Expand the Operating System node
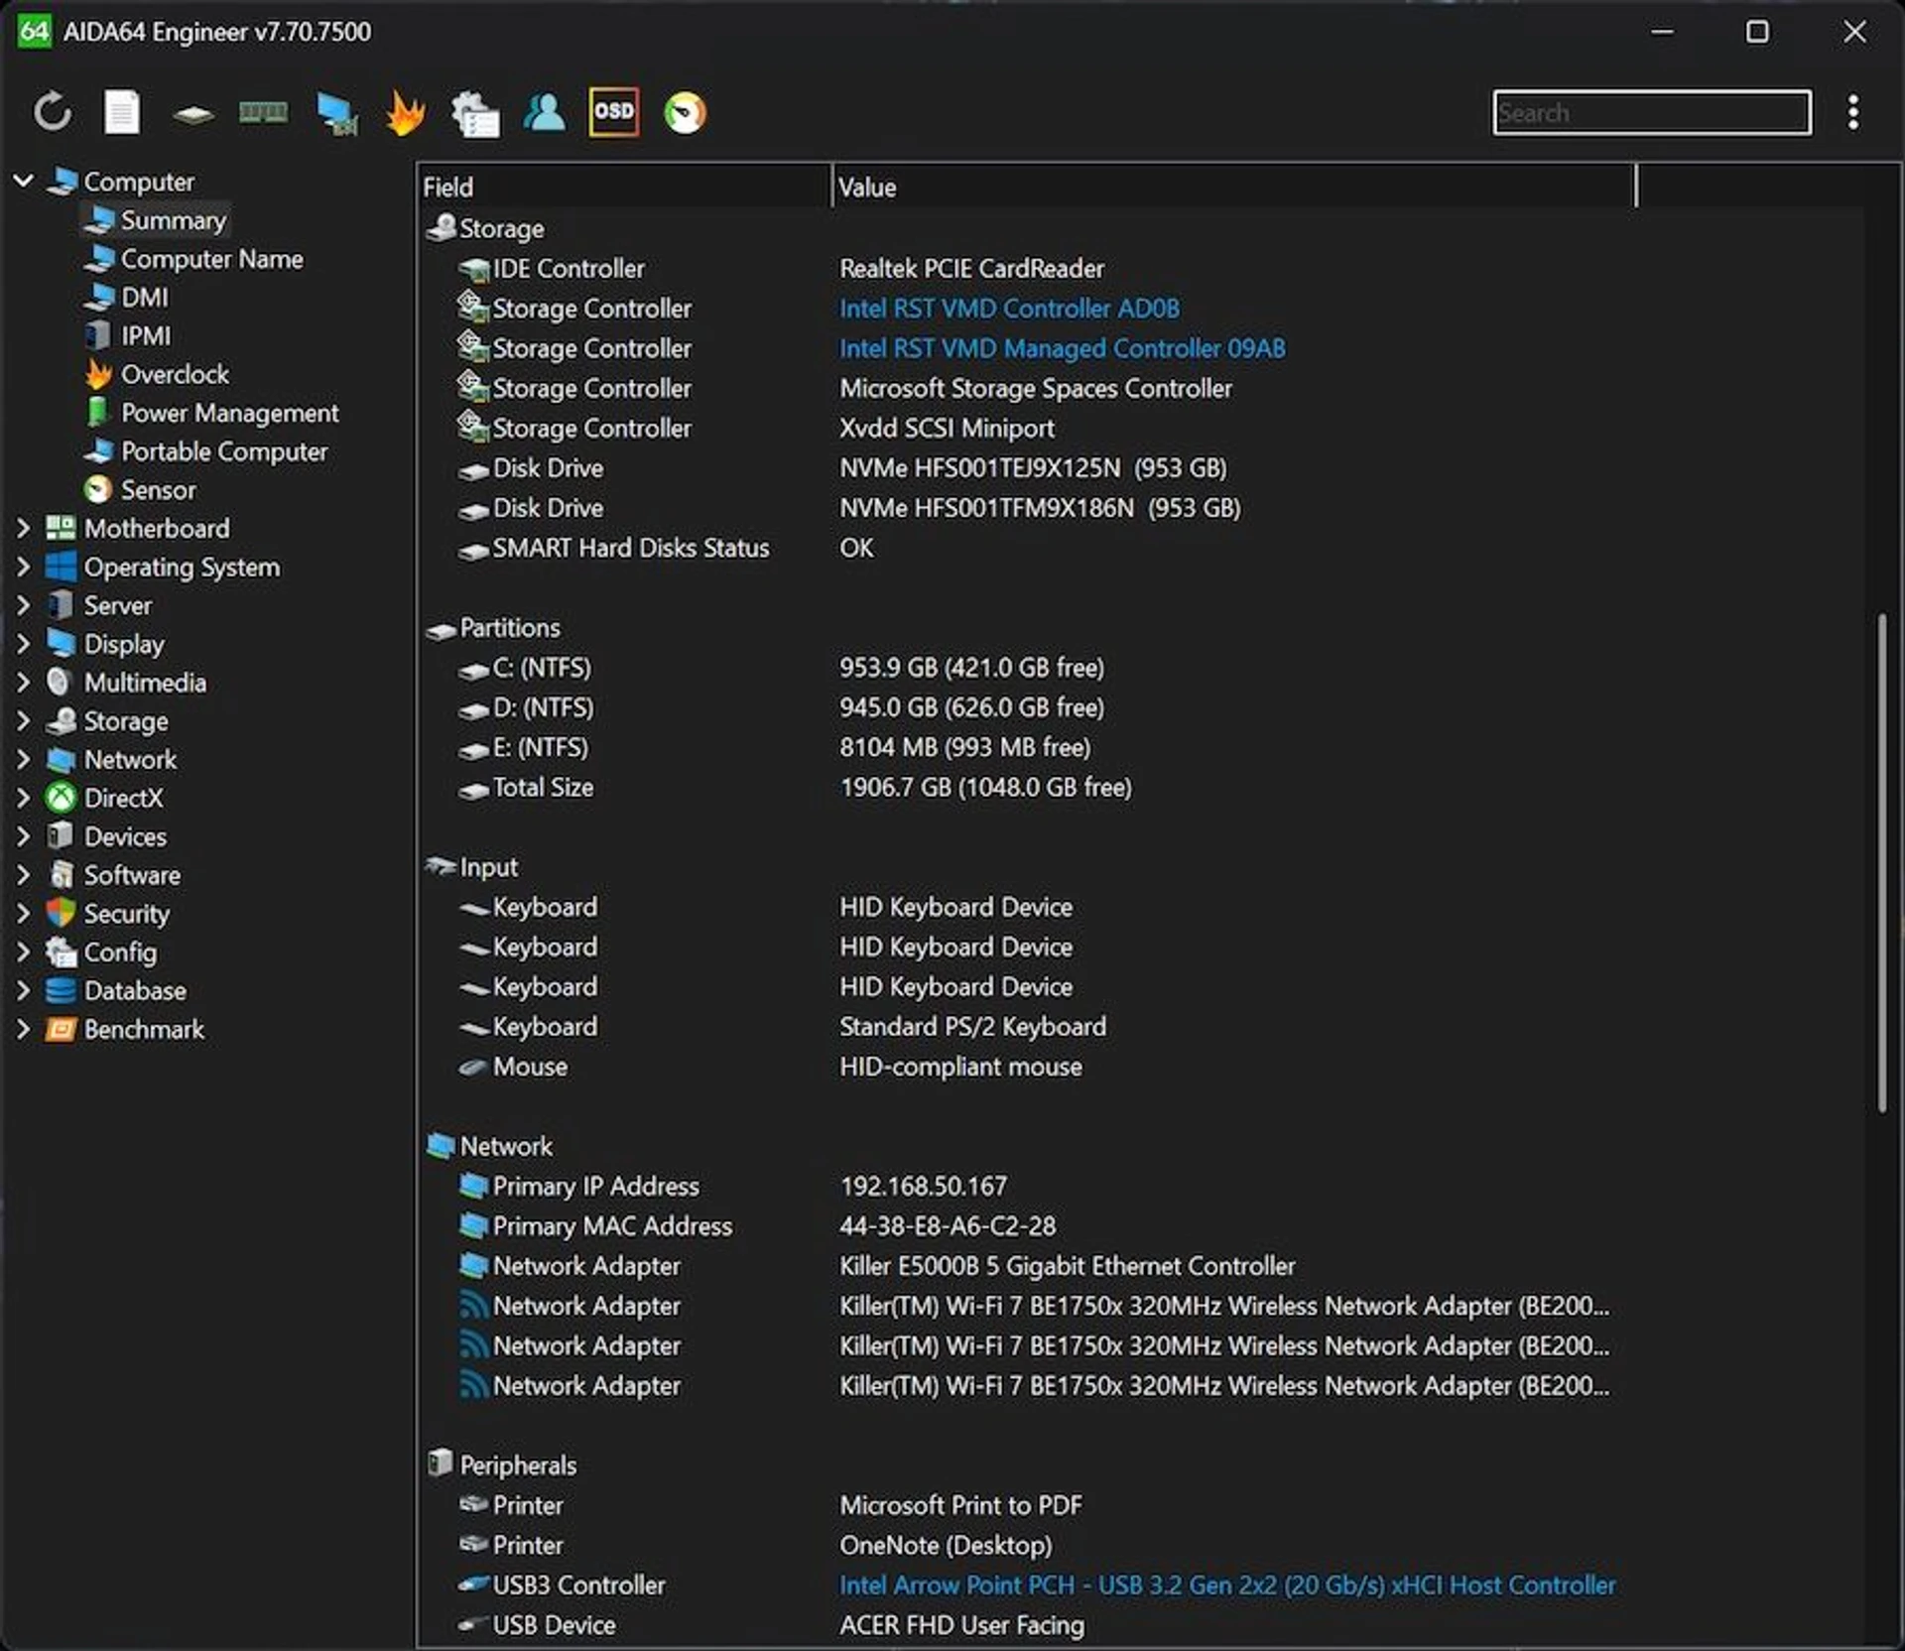This screenshot has height=1651, width=1905. pos(23,567)
